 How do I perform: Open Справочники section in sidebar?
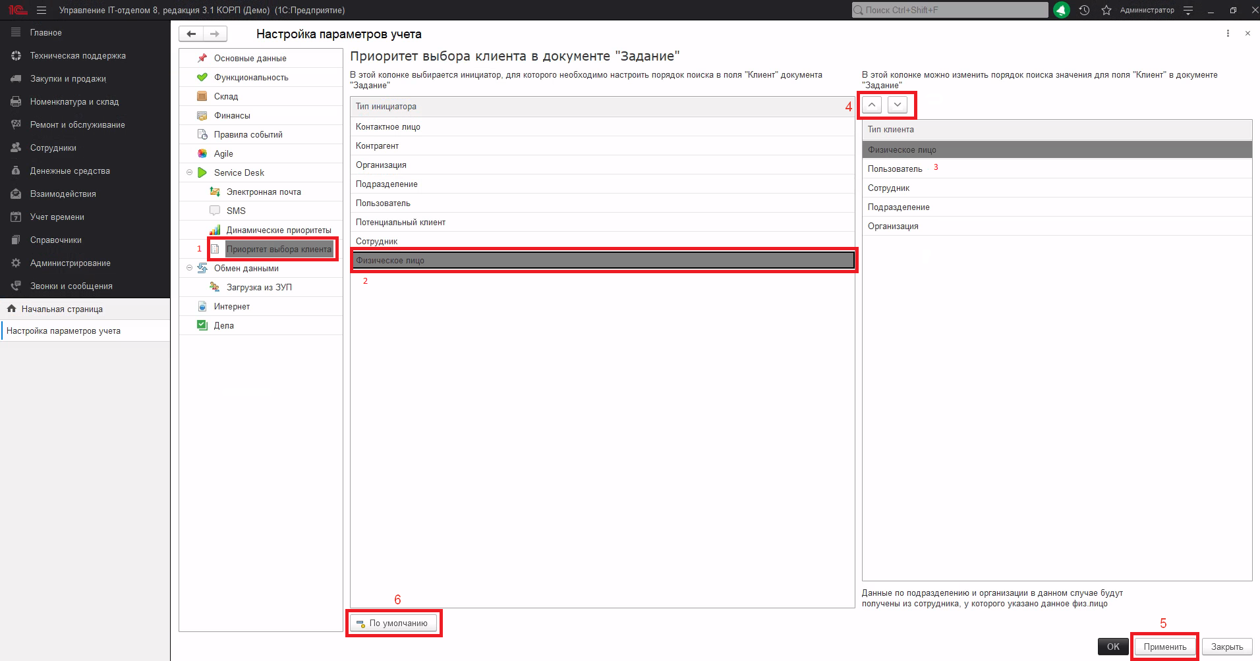pos(55,240)
